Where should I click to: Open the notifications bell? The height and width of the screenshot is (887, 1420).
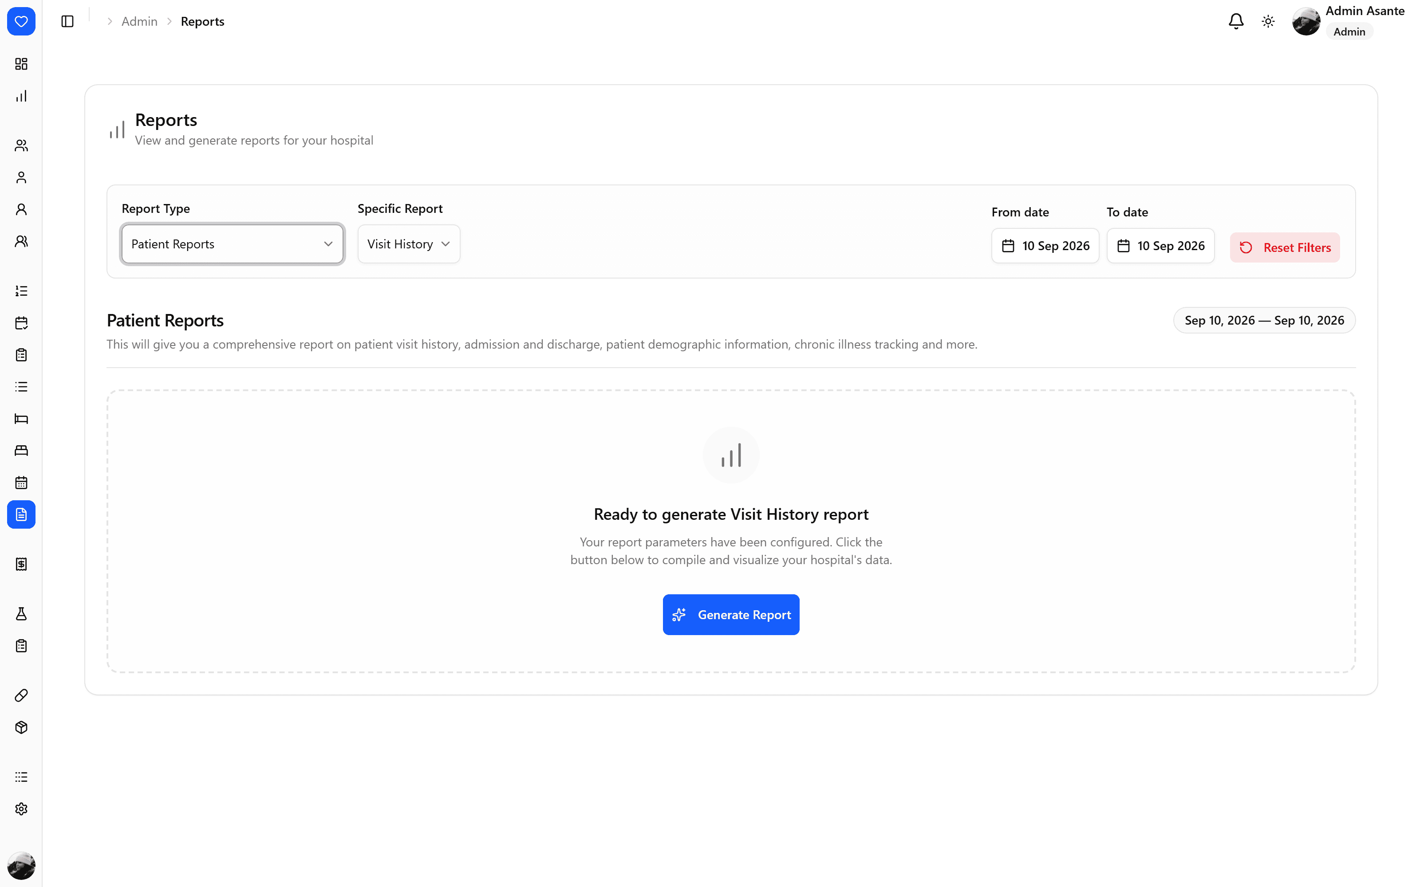1236,22
